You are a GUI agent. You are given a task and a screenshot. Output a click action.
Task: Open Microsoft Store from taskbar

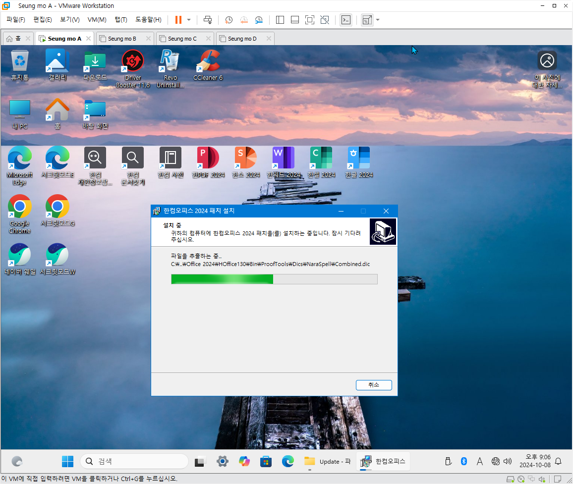pyautogui.click(x=266, y=461)
